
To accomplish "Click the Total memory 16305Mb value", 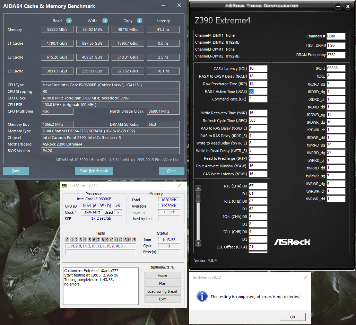I will click(169, 200).
